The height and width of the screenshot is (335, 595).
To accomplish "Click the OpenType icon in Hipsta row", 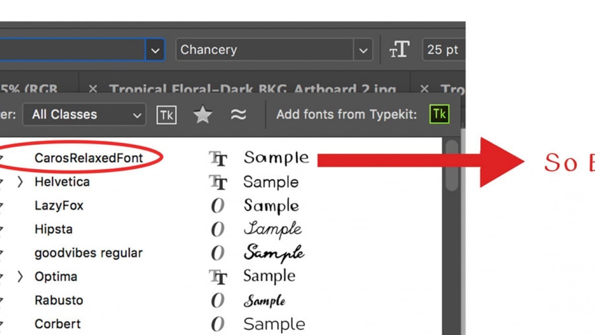I will [217, 230].
